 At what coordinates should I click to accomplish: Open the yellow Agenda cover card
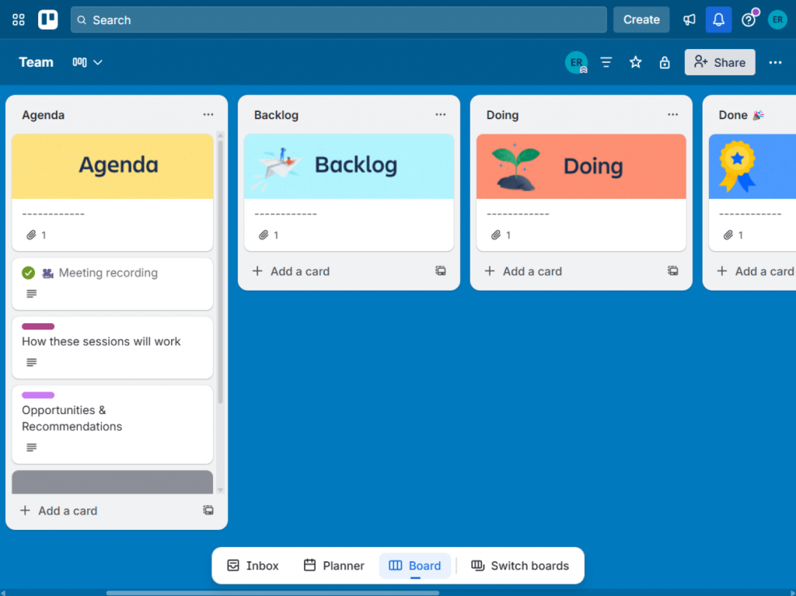[x=113, y=193]
